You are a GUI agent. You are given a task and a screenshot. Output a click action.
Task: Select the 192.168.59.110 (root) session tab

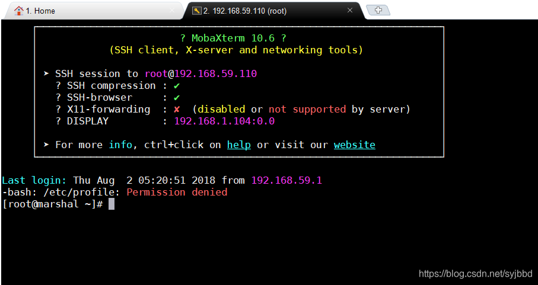pos(273,11)
